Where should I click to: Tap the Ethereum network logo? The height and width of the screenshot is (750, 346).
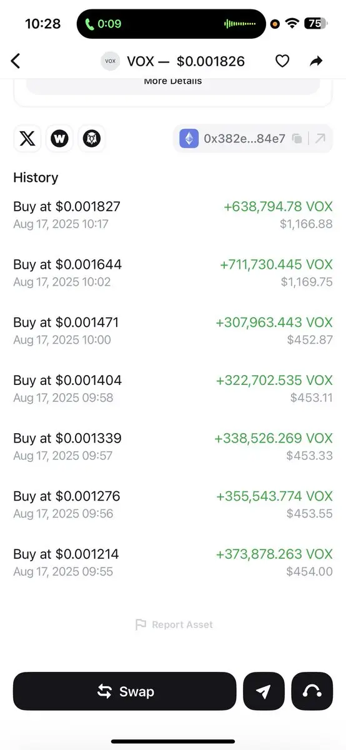[x=189, y=139]
